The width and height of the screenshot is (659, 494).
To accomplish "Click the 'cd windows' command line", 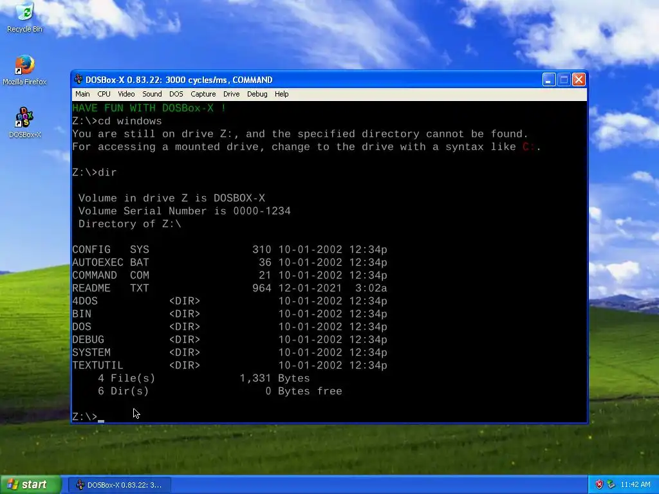I will 117,121.
